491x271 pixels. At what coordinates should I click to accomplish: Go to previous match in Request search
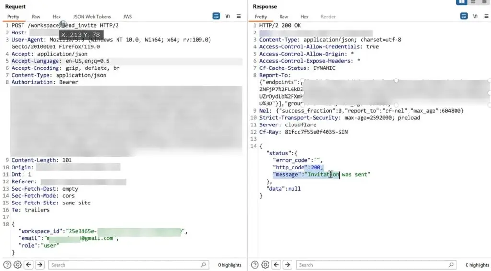tap(28, 265)
